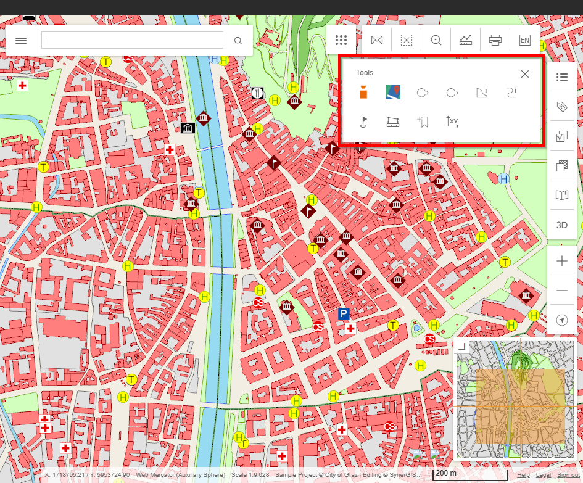Toggle the tools grid menu button
Screen dimensions: 583x483
point(341,41)
